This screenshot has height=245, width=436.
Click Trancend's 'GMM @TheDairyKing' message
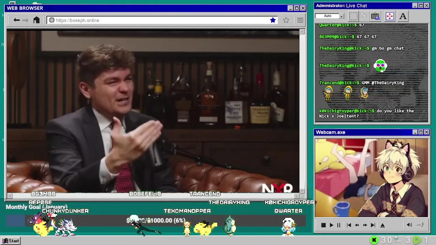[362, 83]
